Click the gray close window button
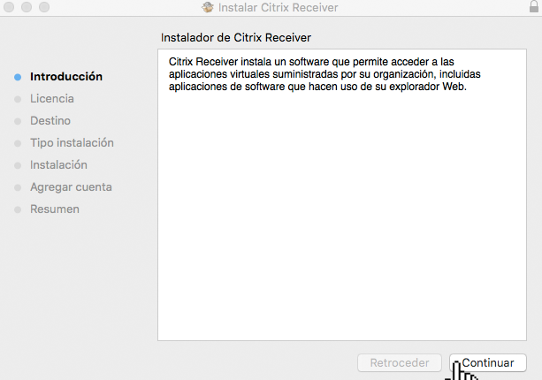The height and width of the screenshot is (380, 542). (x=9, y=6)
